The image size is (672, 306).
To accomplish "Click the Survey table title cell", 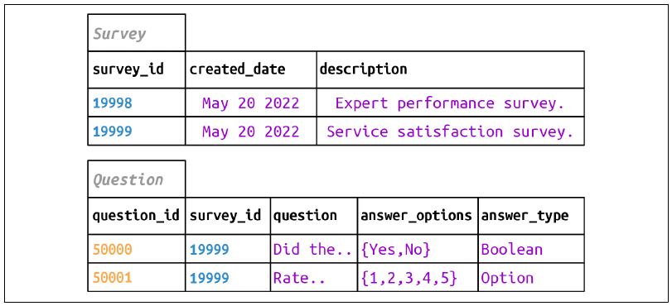I will tap(136, 32).
